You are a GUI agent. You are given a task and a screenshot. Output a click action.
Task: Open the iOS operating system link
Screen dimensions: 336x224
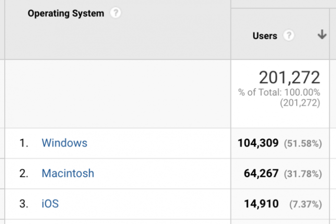(50, 204)
